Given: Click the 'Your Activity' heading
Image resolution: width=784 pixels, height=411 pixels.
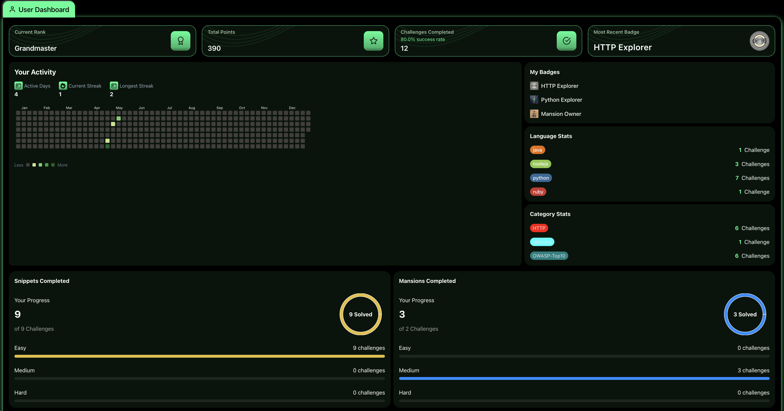Looking at the screenshot, I should click(x=35, y=72).
